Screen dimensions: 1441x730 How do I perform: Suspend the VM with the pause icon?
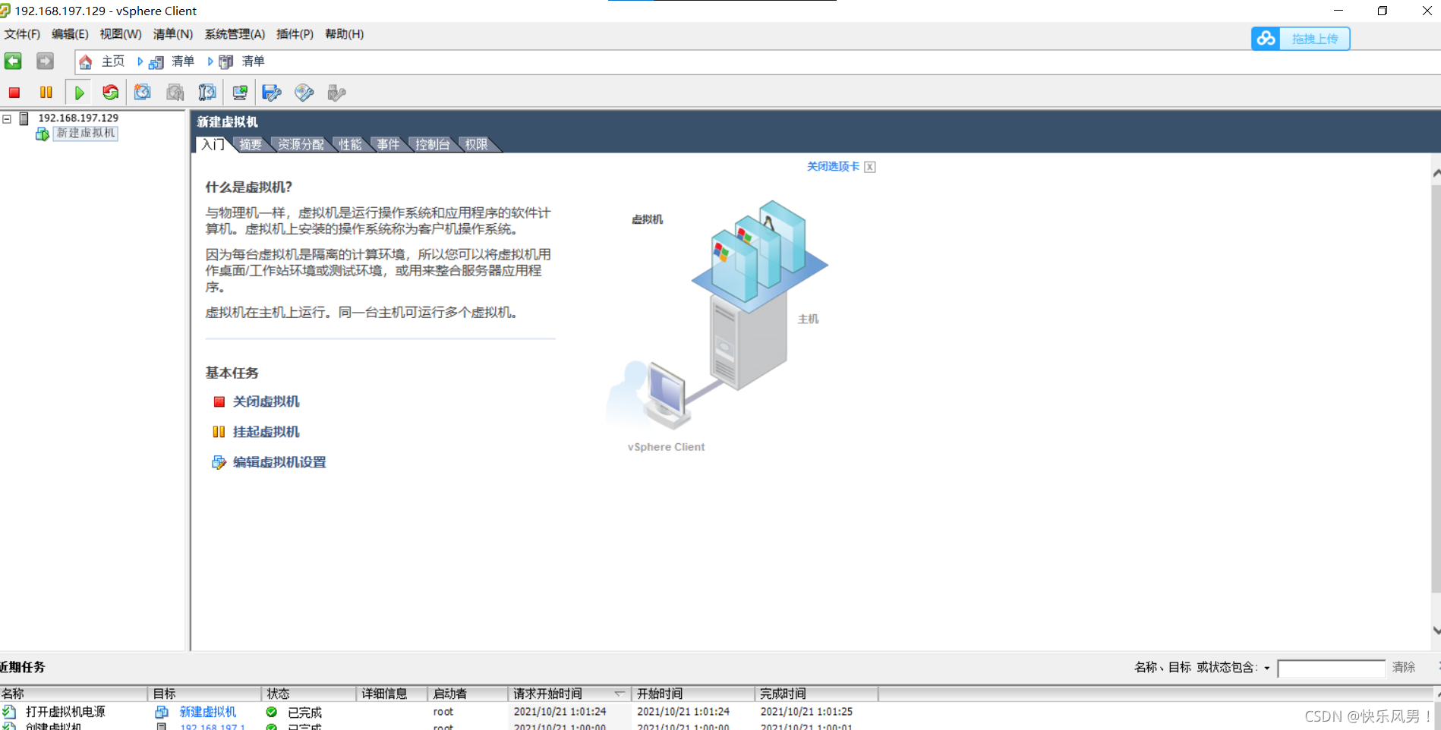(x=46, y=93)
